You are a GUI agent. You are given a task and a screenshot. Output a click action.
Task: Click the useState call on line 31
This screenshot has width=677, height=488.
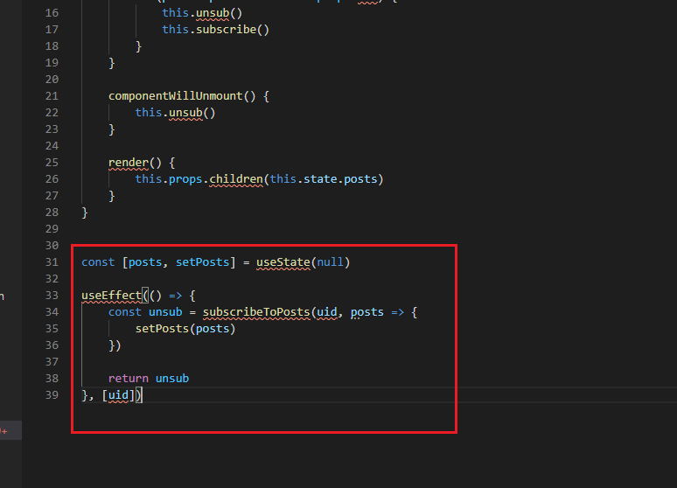[283, 262]
